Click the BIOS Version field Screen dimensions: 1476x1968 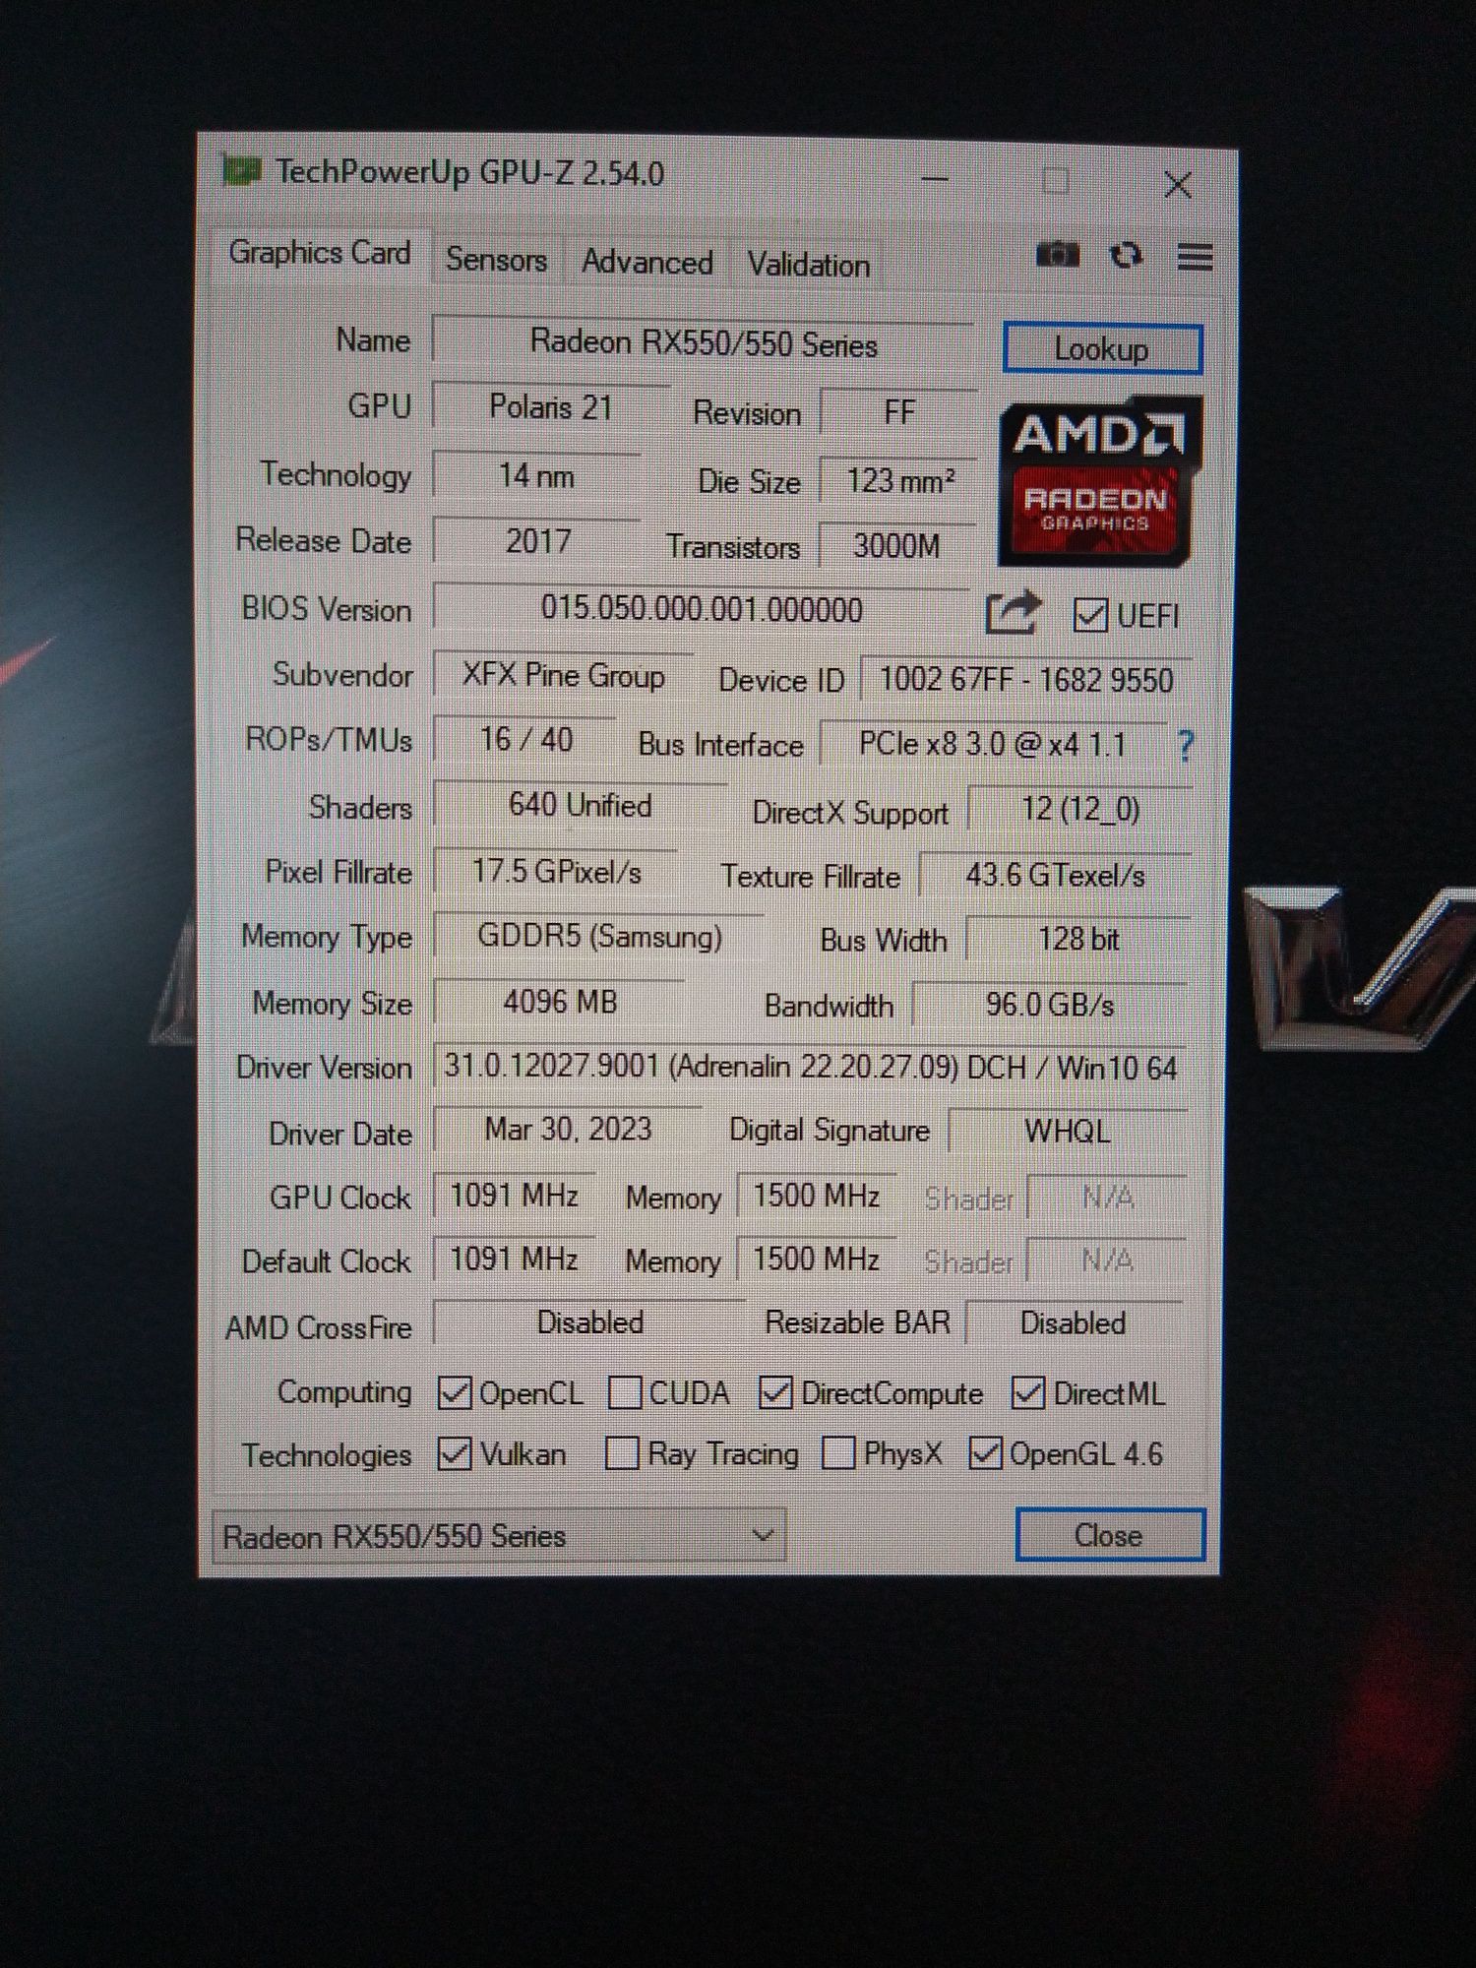click(x=702, y=609)
